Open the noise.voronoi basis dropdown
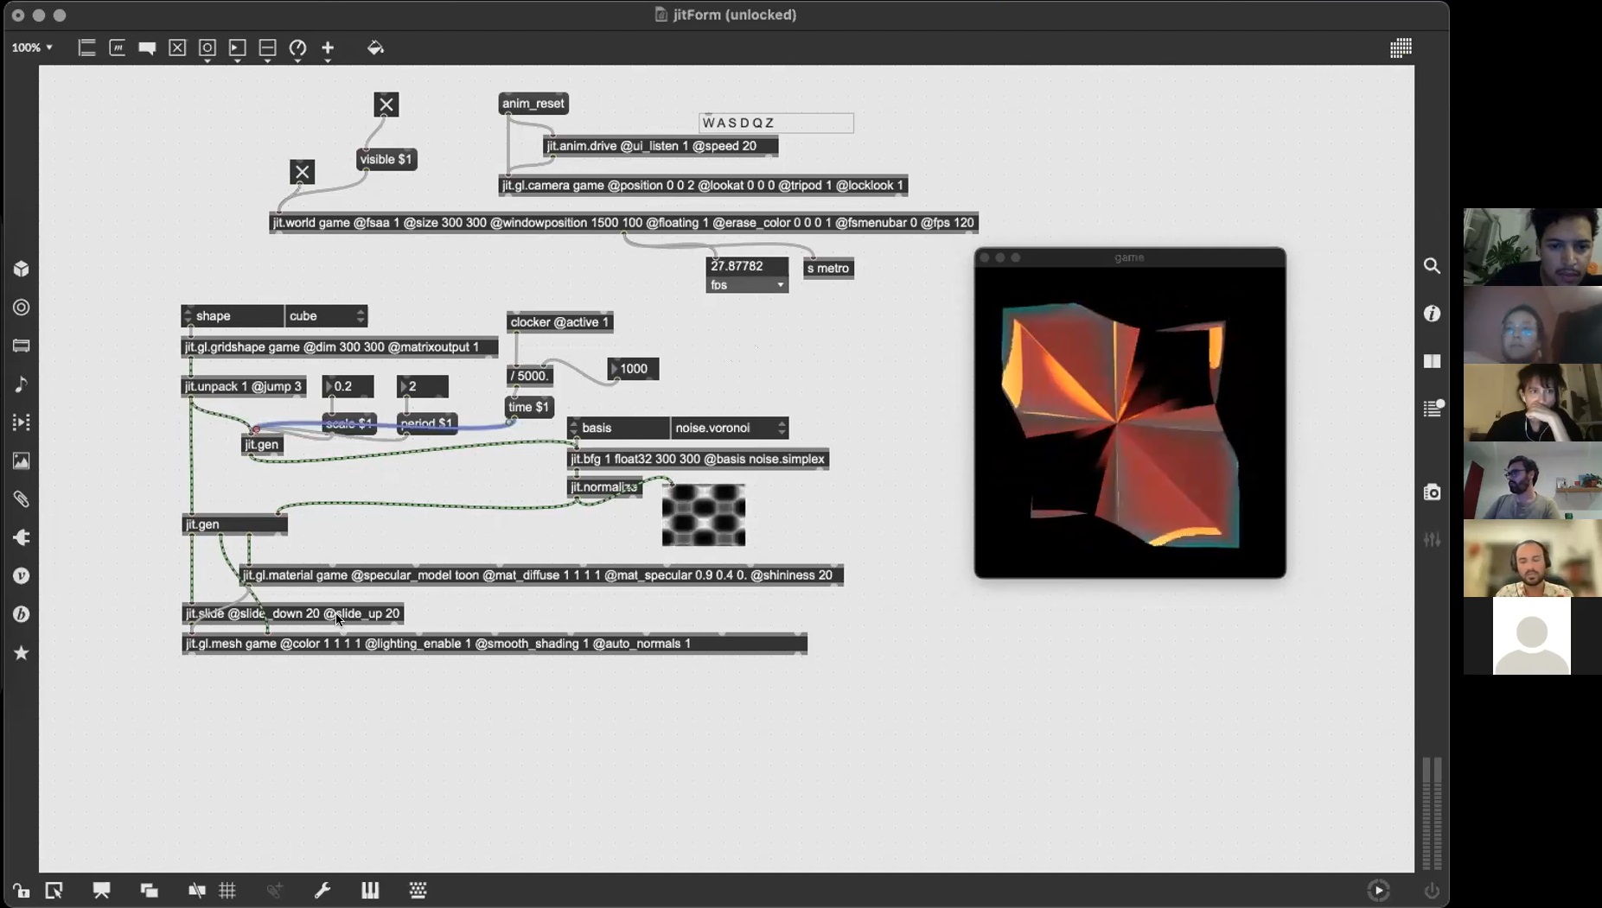 coord(730,428)
